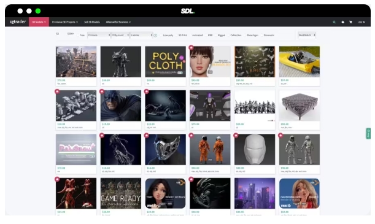Open the purple armored character thumbnail

[x=210, y=106]
